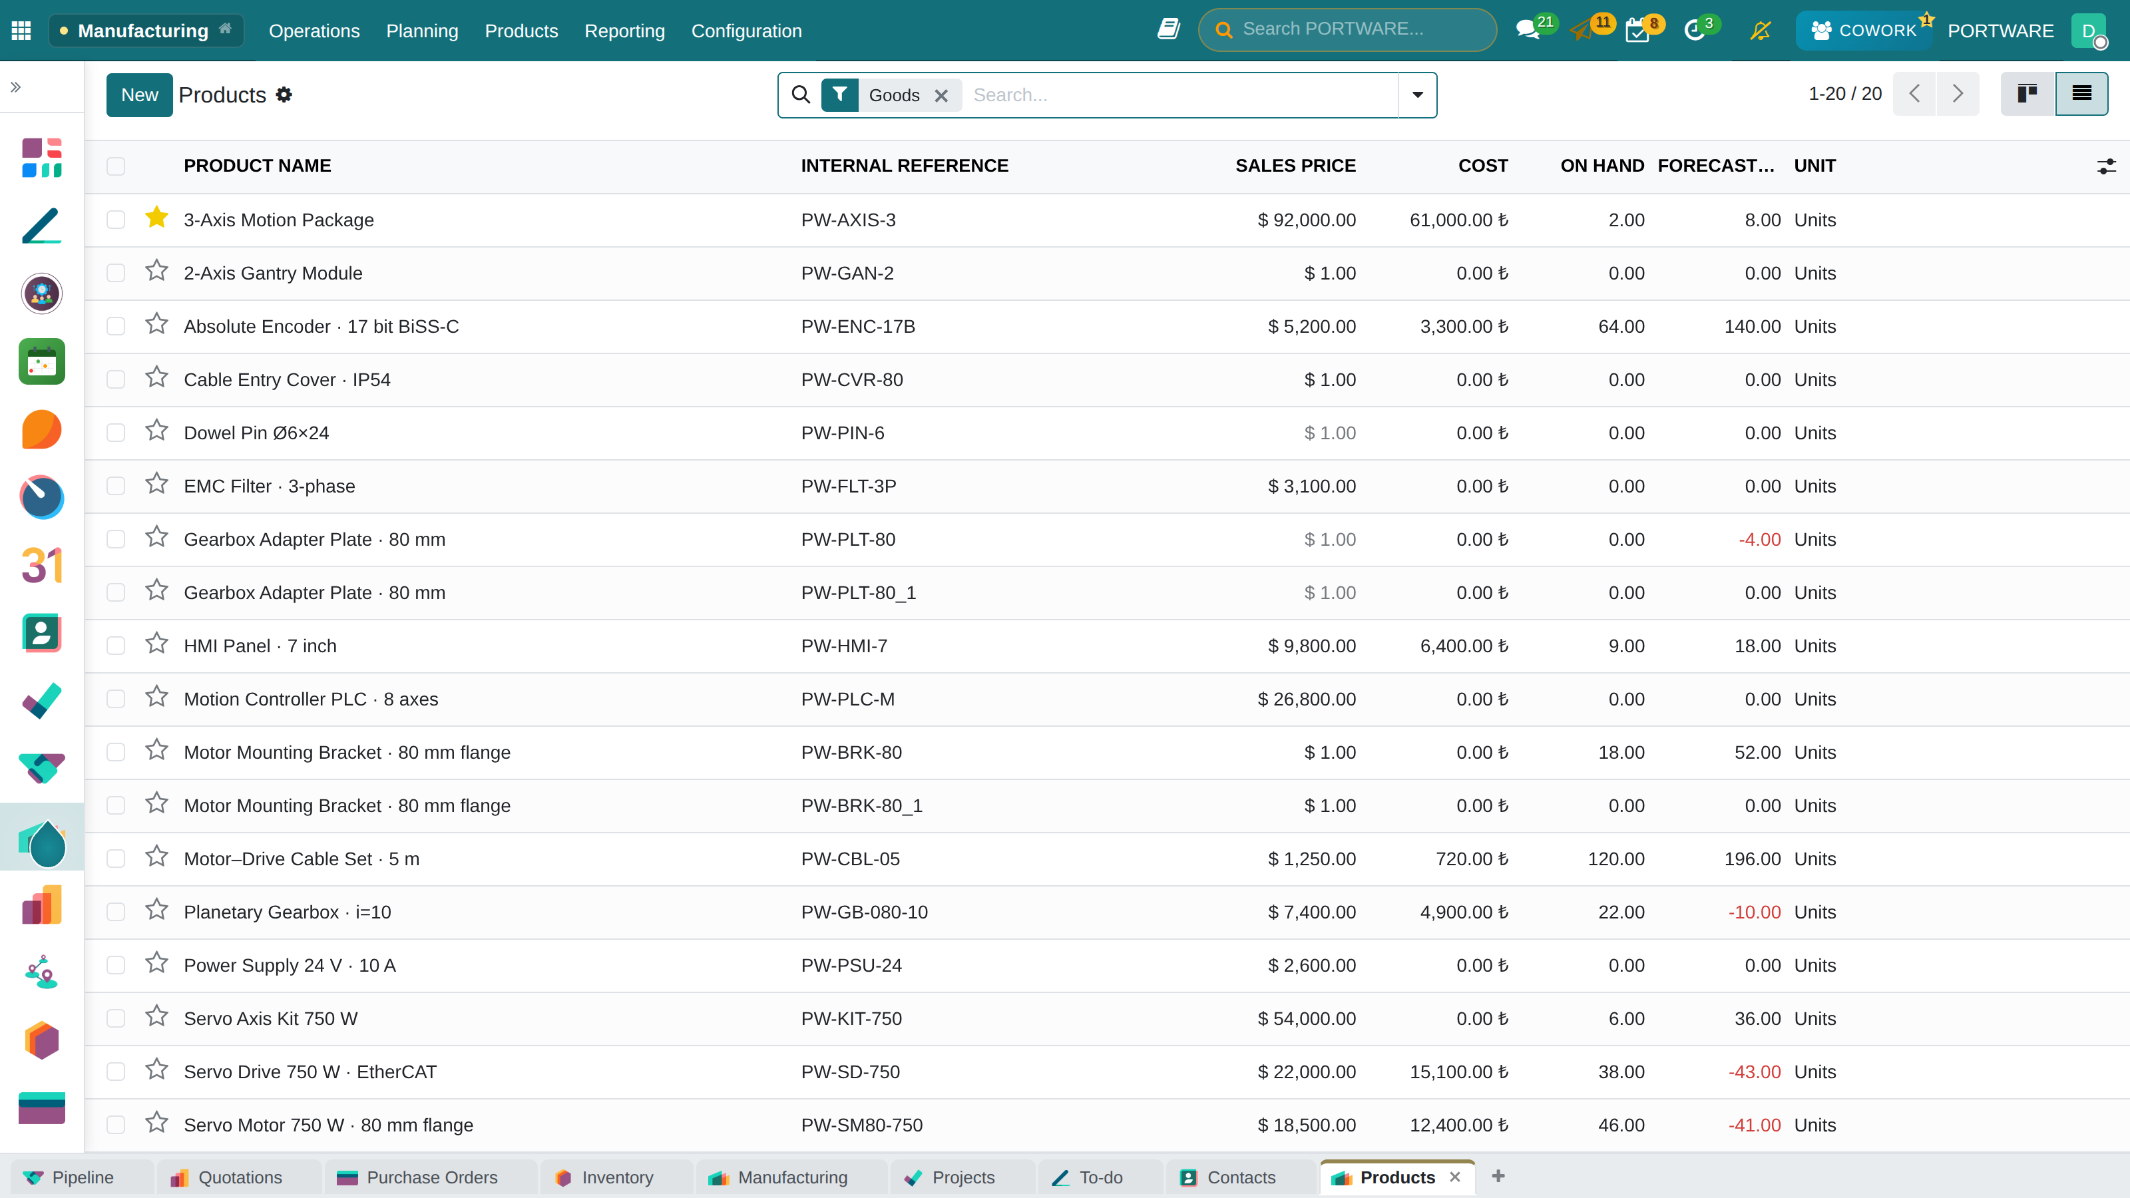The width and height of the screenshot is (2130, 1198).
Task: Open the Operations menu
Action: tap(314, 31)
